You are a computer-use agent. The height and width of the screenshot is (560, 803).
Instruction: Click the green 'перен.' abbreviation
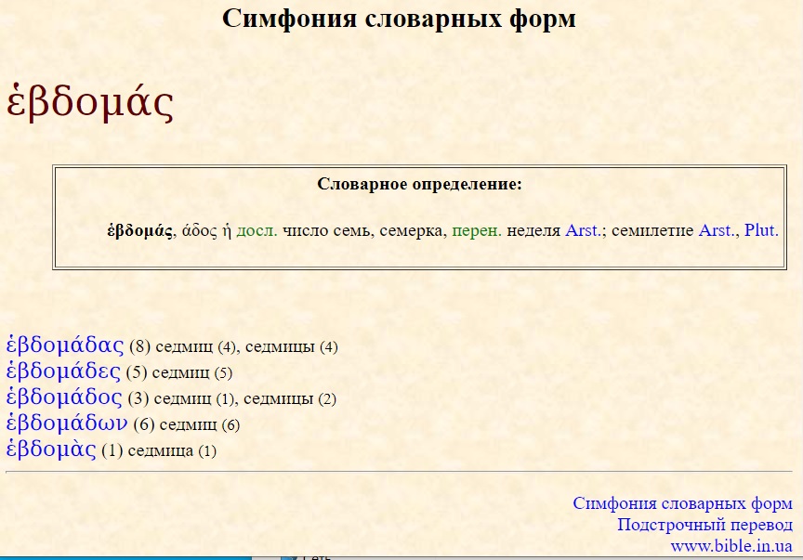[x=476, y=230]
